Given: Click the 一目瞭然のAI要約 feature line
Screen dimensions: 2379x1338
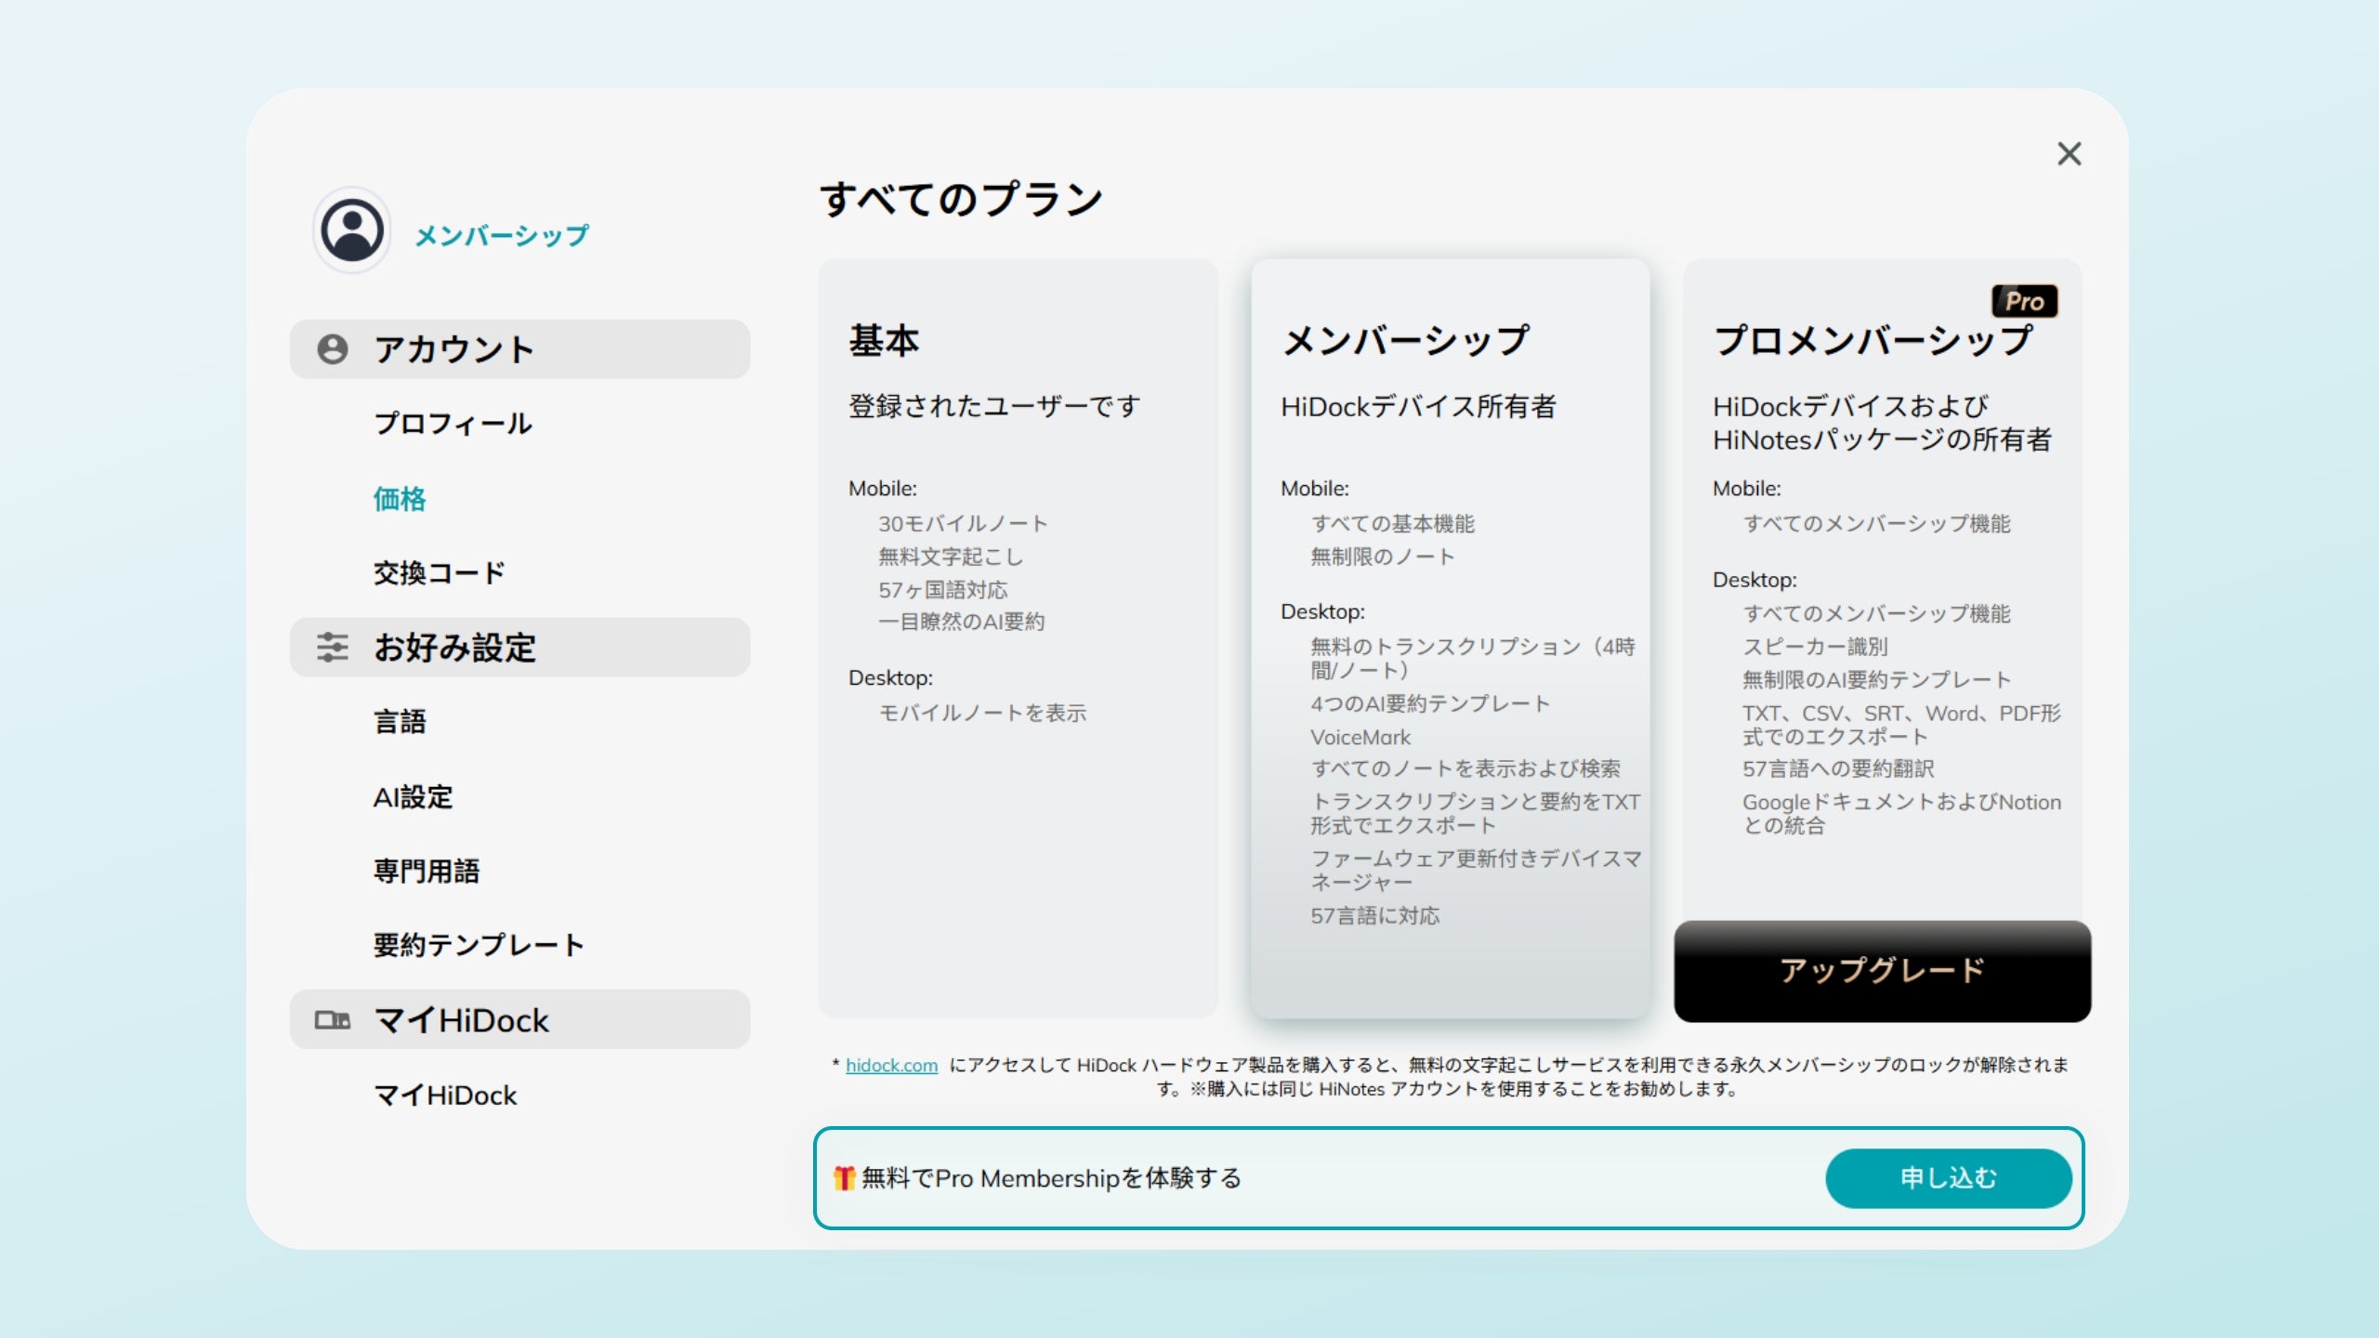Looking at the screenshot, I should (962, 622).
